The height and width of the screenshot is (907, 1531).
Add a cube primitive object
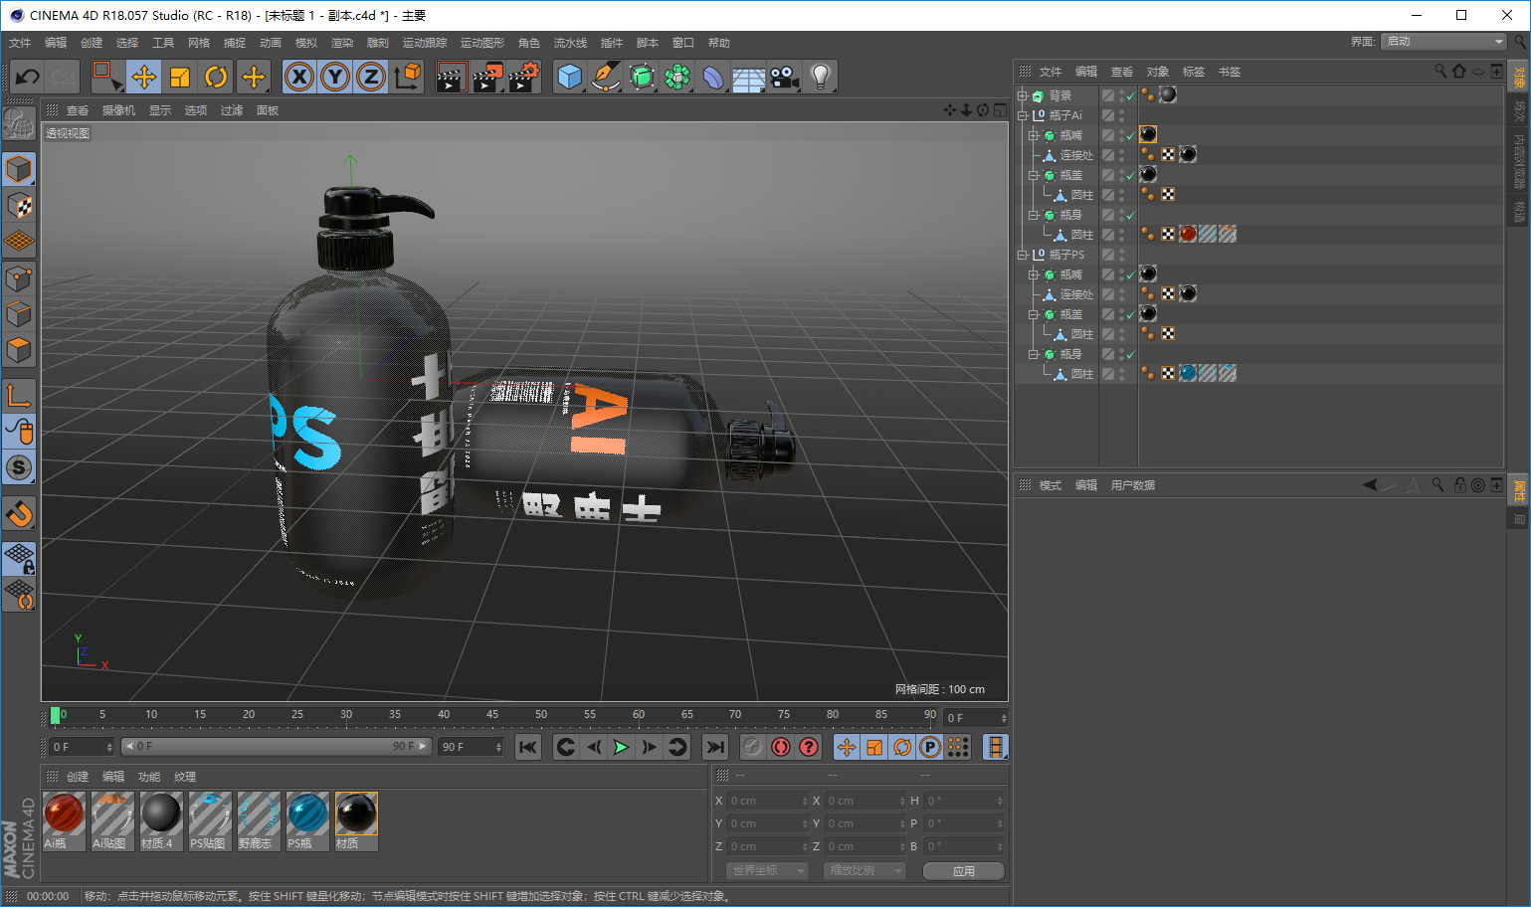click(x=569, y=77)
